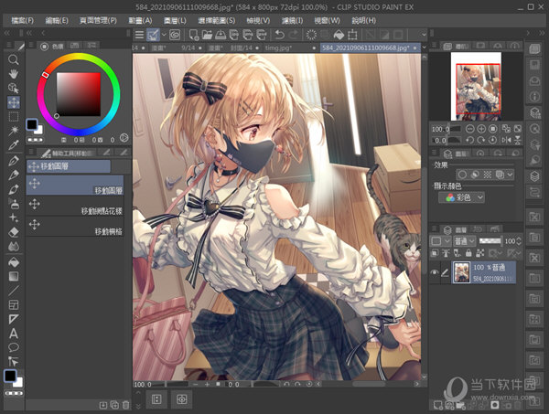The height and width of the screenshot is (414, 549).
Task: Open the 濾鏡(I) Filter menu
Action: point(292,20)
